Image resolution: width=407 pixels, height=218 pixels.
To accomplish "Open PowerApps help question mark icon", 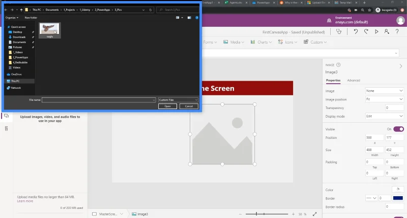I will [x=397, y=31].
